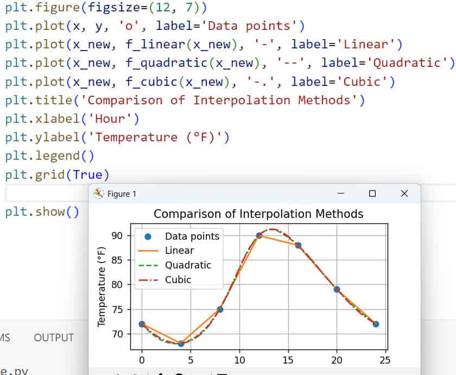Place cursor on the plt.show() line
456x375 pixels.
pyautogui.click(x=42, y=212)
